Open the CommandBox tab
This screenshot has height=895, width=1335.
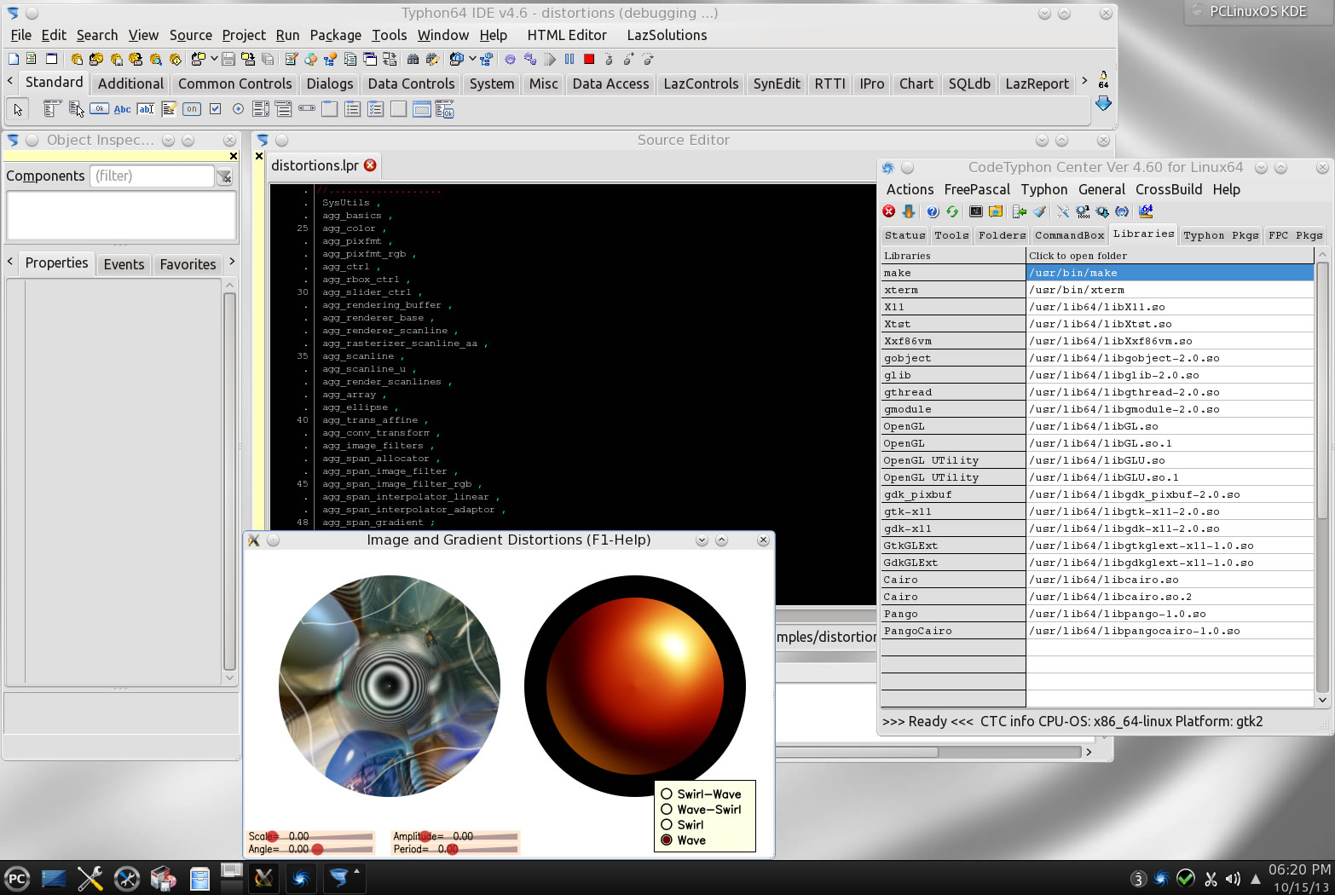tap(1069, 235)
